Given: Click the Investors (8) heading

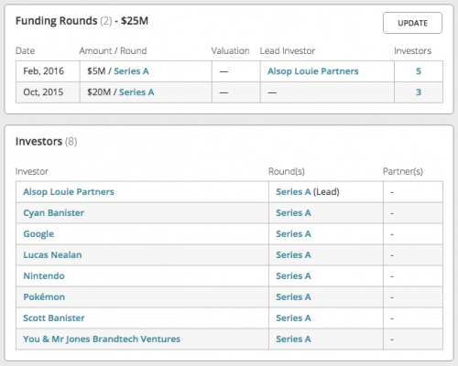Looking at the screenshot, I should tap(47, 142).
